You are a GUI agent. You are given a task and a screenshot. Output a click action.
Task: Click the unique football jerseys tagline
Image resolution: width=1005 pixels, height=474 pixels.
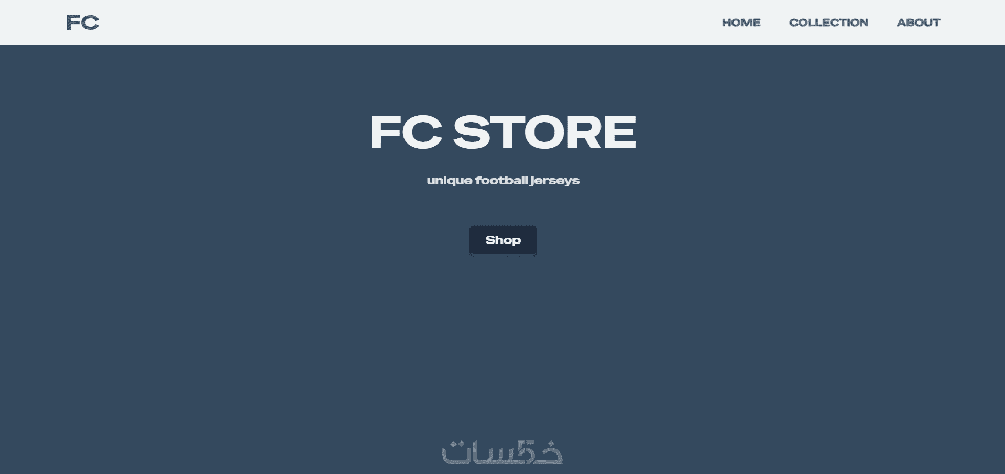(503, 181)
